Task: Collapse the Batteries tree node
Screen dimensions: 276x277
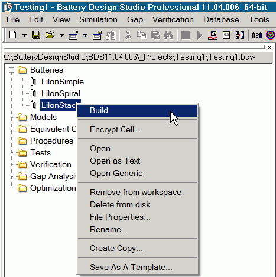Action: (12, 70)
